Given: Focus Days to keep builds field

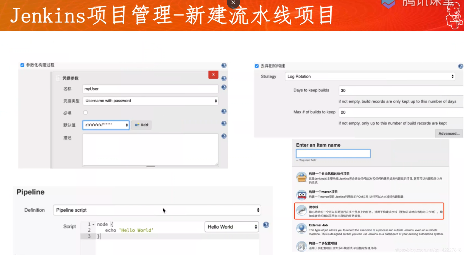Looking at the screenshot, I should (401, 90).
